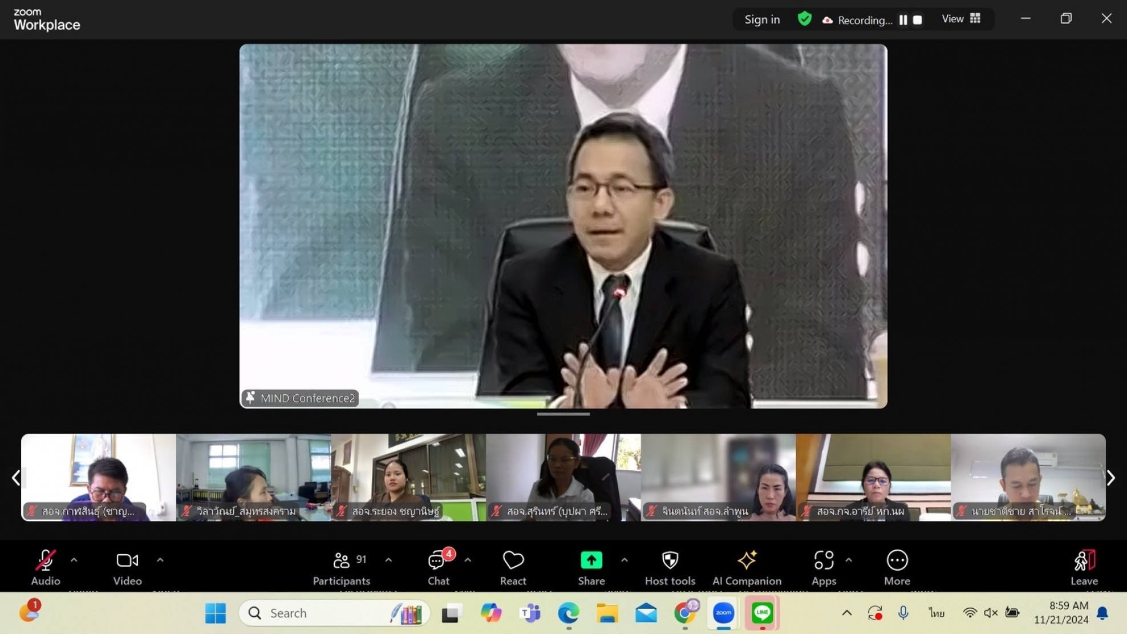The width and height of the screenshot is (1127, 634).
Task: Expand the Apps options arrow
Action: (849, 560)
